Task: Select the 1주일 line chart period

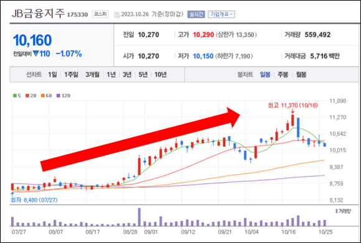Action: pyautogui.click(x=71, y=75)
